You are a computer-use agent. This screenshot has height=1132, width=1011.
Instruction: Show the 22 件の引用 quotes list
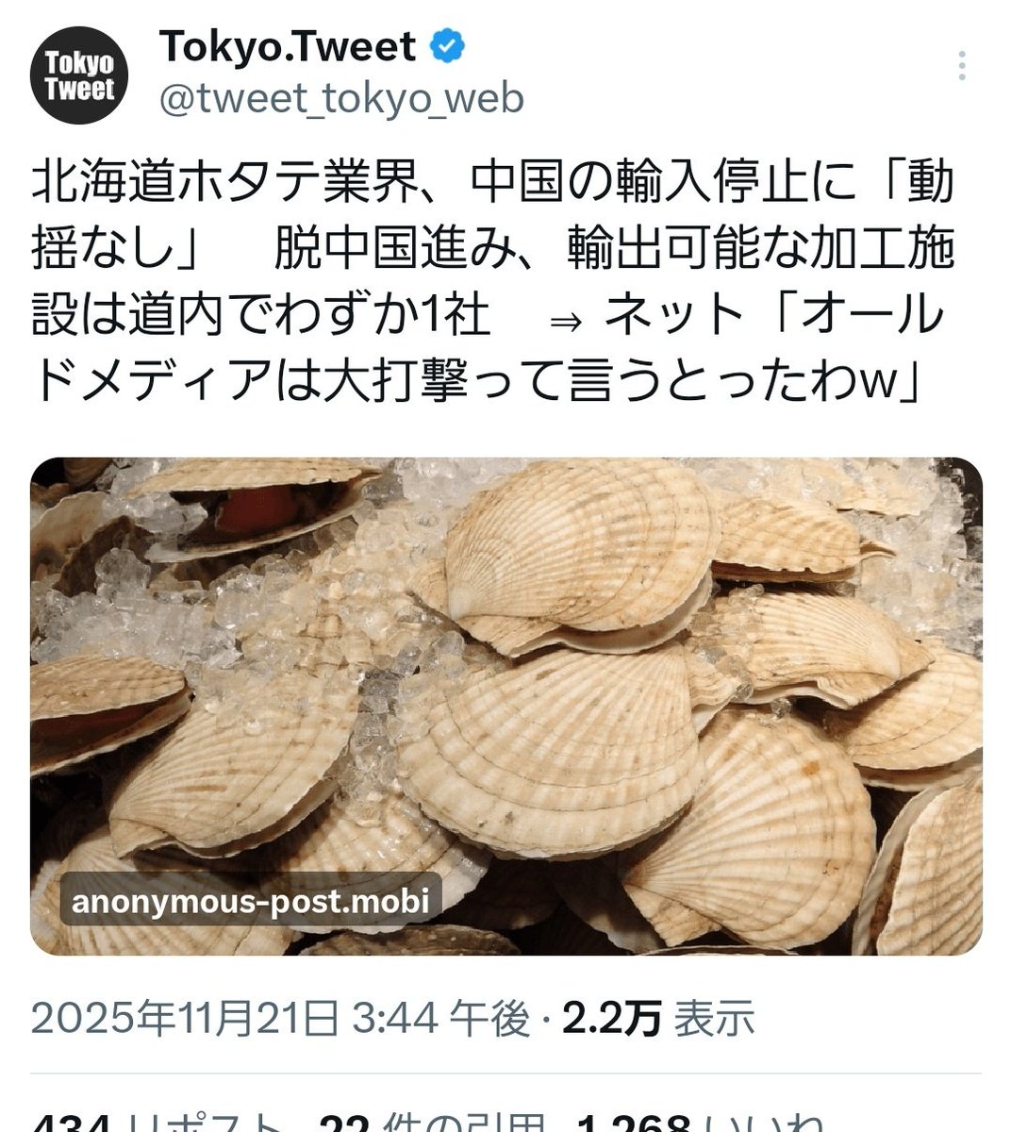433,1122
